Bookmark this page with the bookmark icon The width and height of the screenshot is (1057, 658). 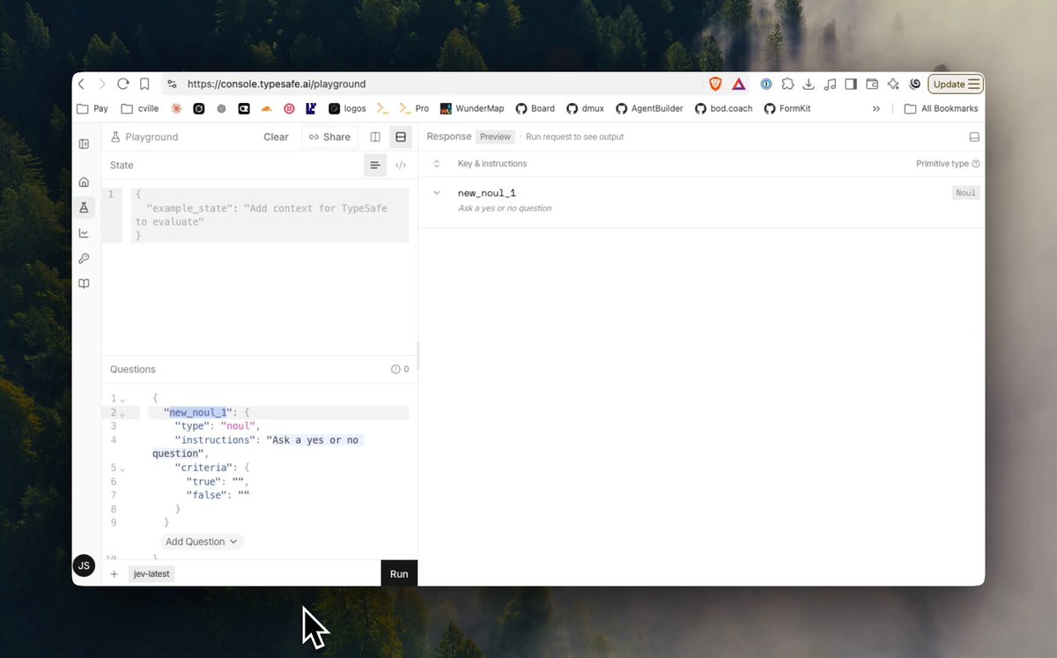tap(144, 84)
